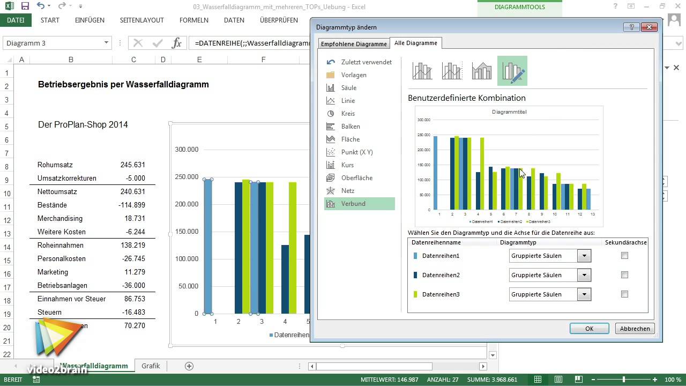
Task: Click the zoom in plus button
Action: point(654,380)
